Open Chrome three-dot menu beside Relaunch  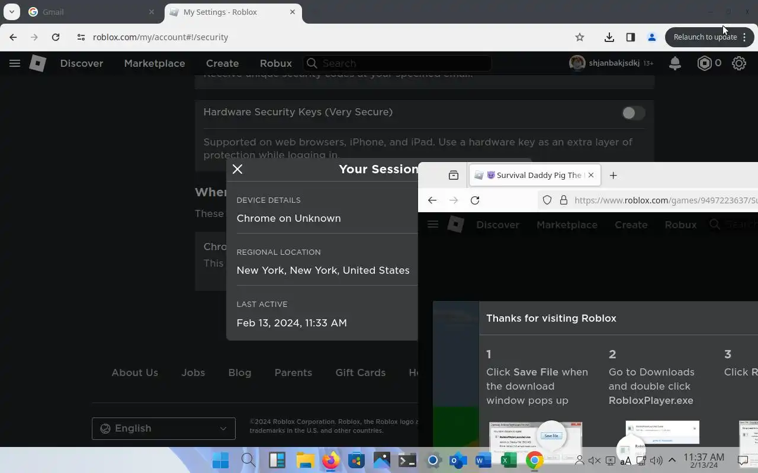coord(744,37)
